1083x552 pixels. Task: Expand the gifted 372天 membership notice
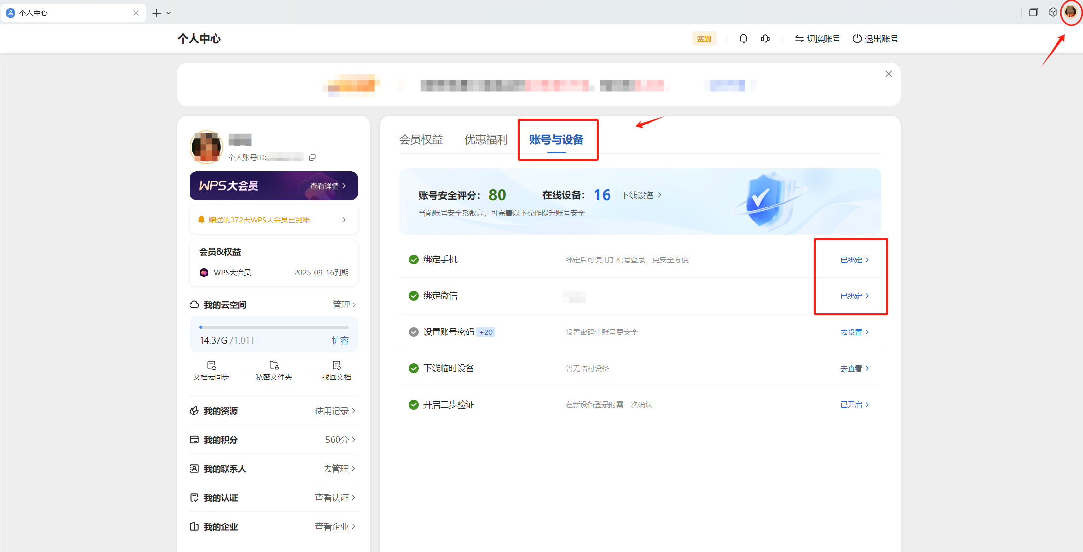[x=344, y=220]
